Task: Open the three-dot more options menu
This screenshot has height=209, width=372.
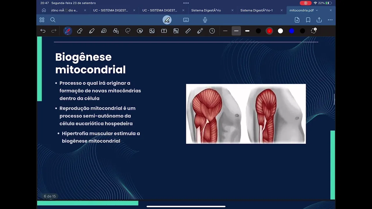Action: pos(330,20)
